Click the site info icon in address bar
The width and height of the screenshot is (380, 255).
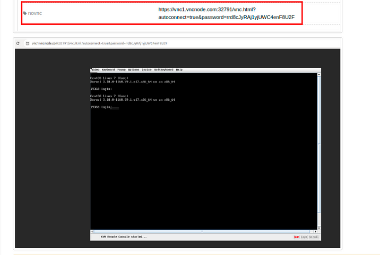(27, 43)
